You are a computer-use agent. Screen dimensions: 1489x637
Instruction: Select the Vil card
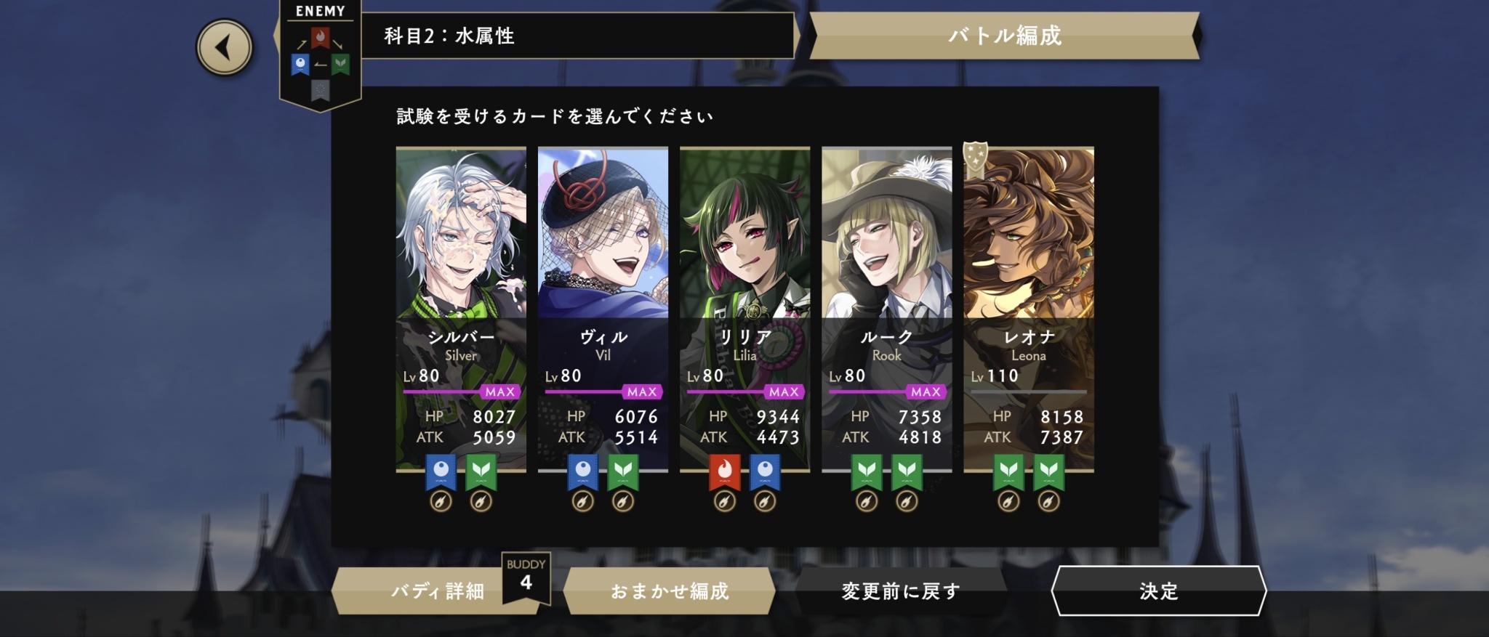pyautogui.click(x=603, y=310)
